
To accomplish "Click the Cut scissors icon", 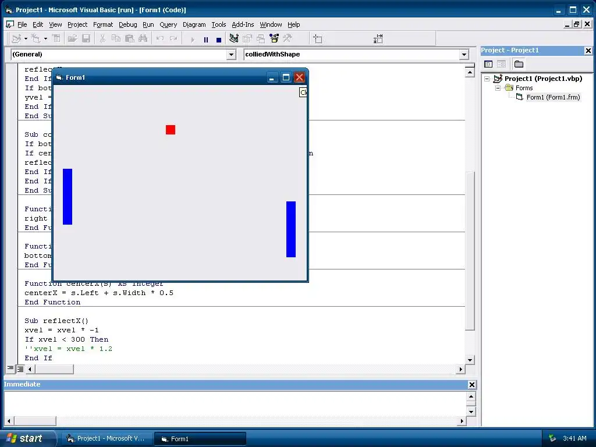I will (x=102, y=38).
